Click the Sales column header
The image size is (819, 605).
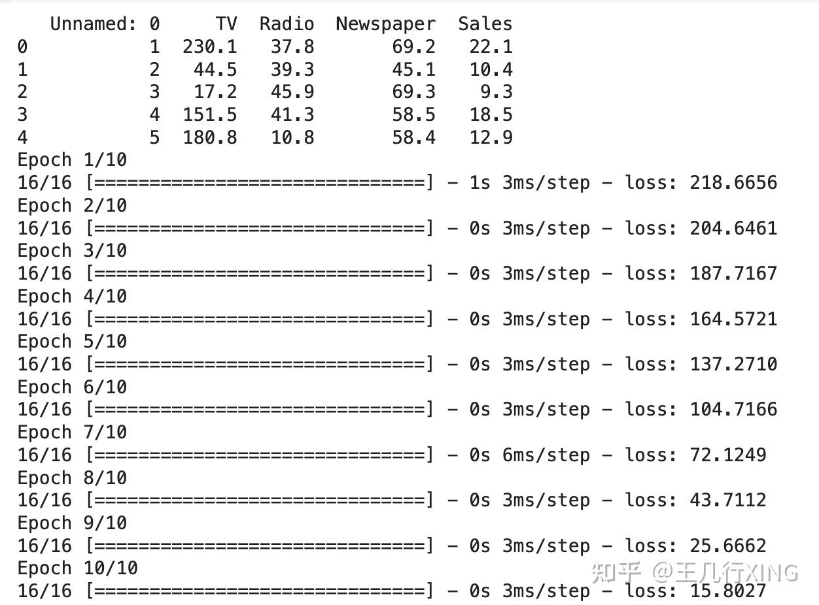click(x=485, y=24)
